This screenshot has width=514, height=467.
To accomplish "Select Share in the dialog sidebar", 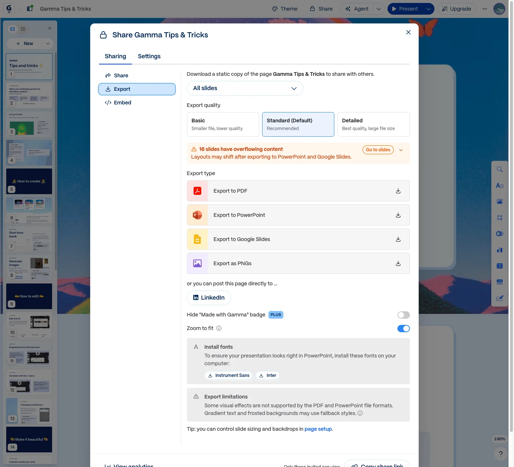I will (137, 75).
